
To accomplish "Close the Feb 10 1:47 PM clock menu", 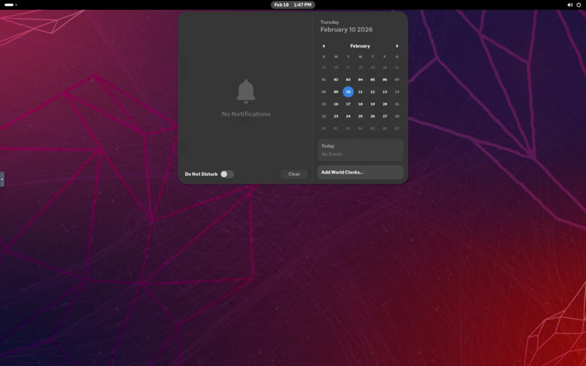I will pos(292,5).
